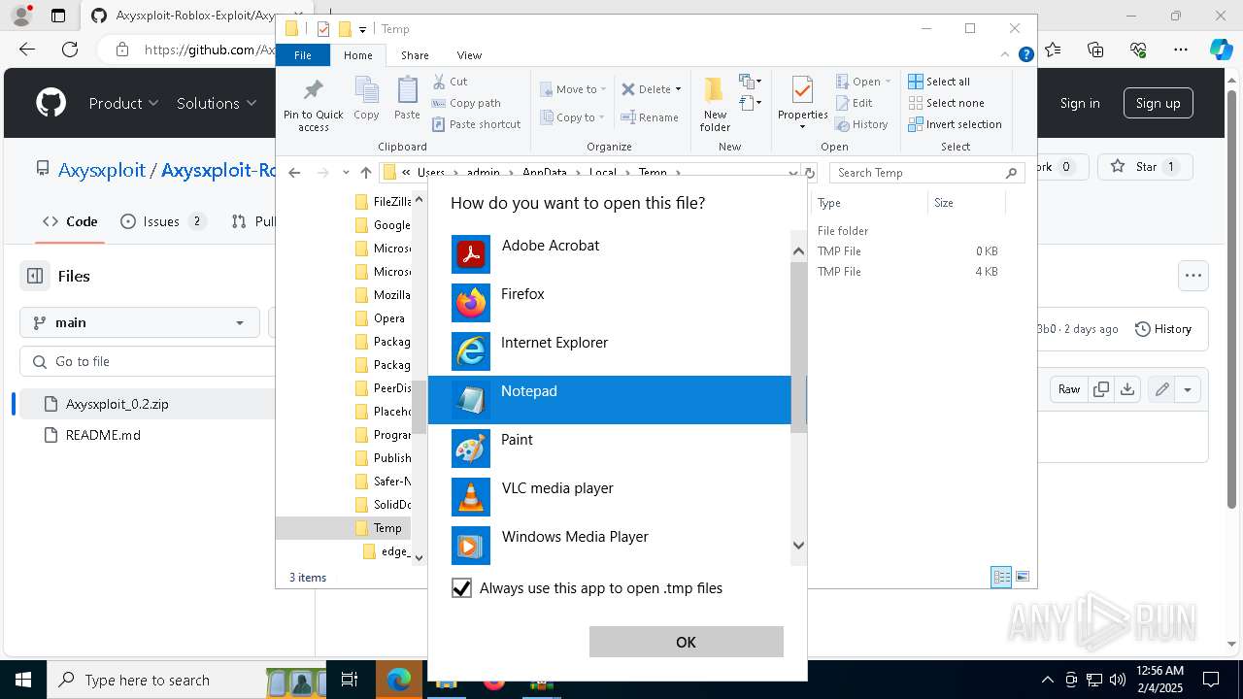Select Internet Explorer in the app list
This screenshot has width=1243, height=699.
coord(610,351)
